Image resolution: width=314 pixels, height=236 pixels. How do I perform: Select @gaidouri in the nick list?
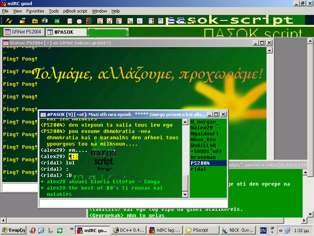[x=208, y=133]
